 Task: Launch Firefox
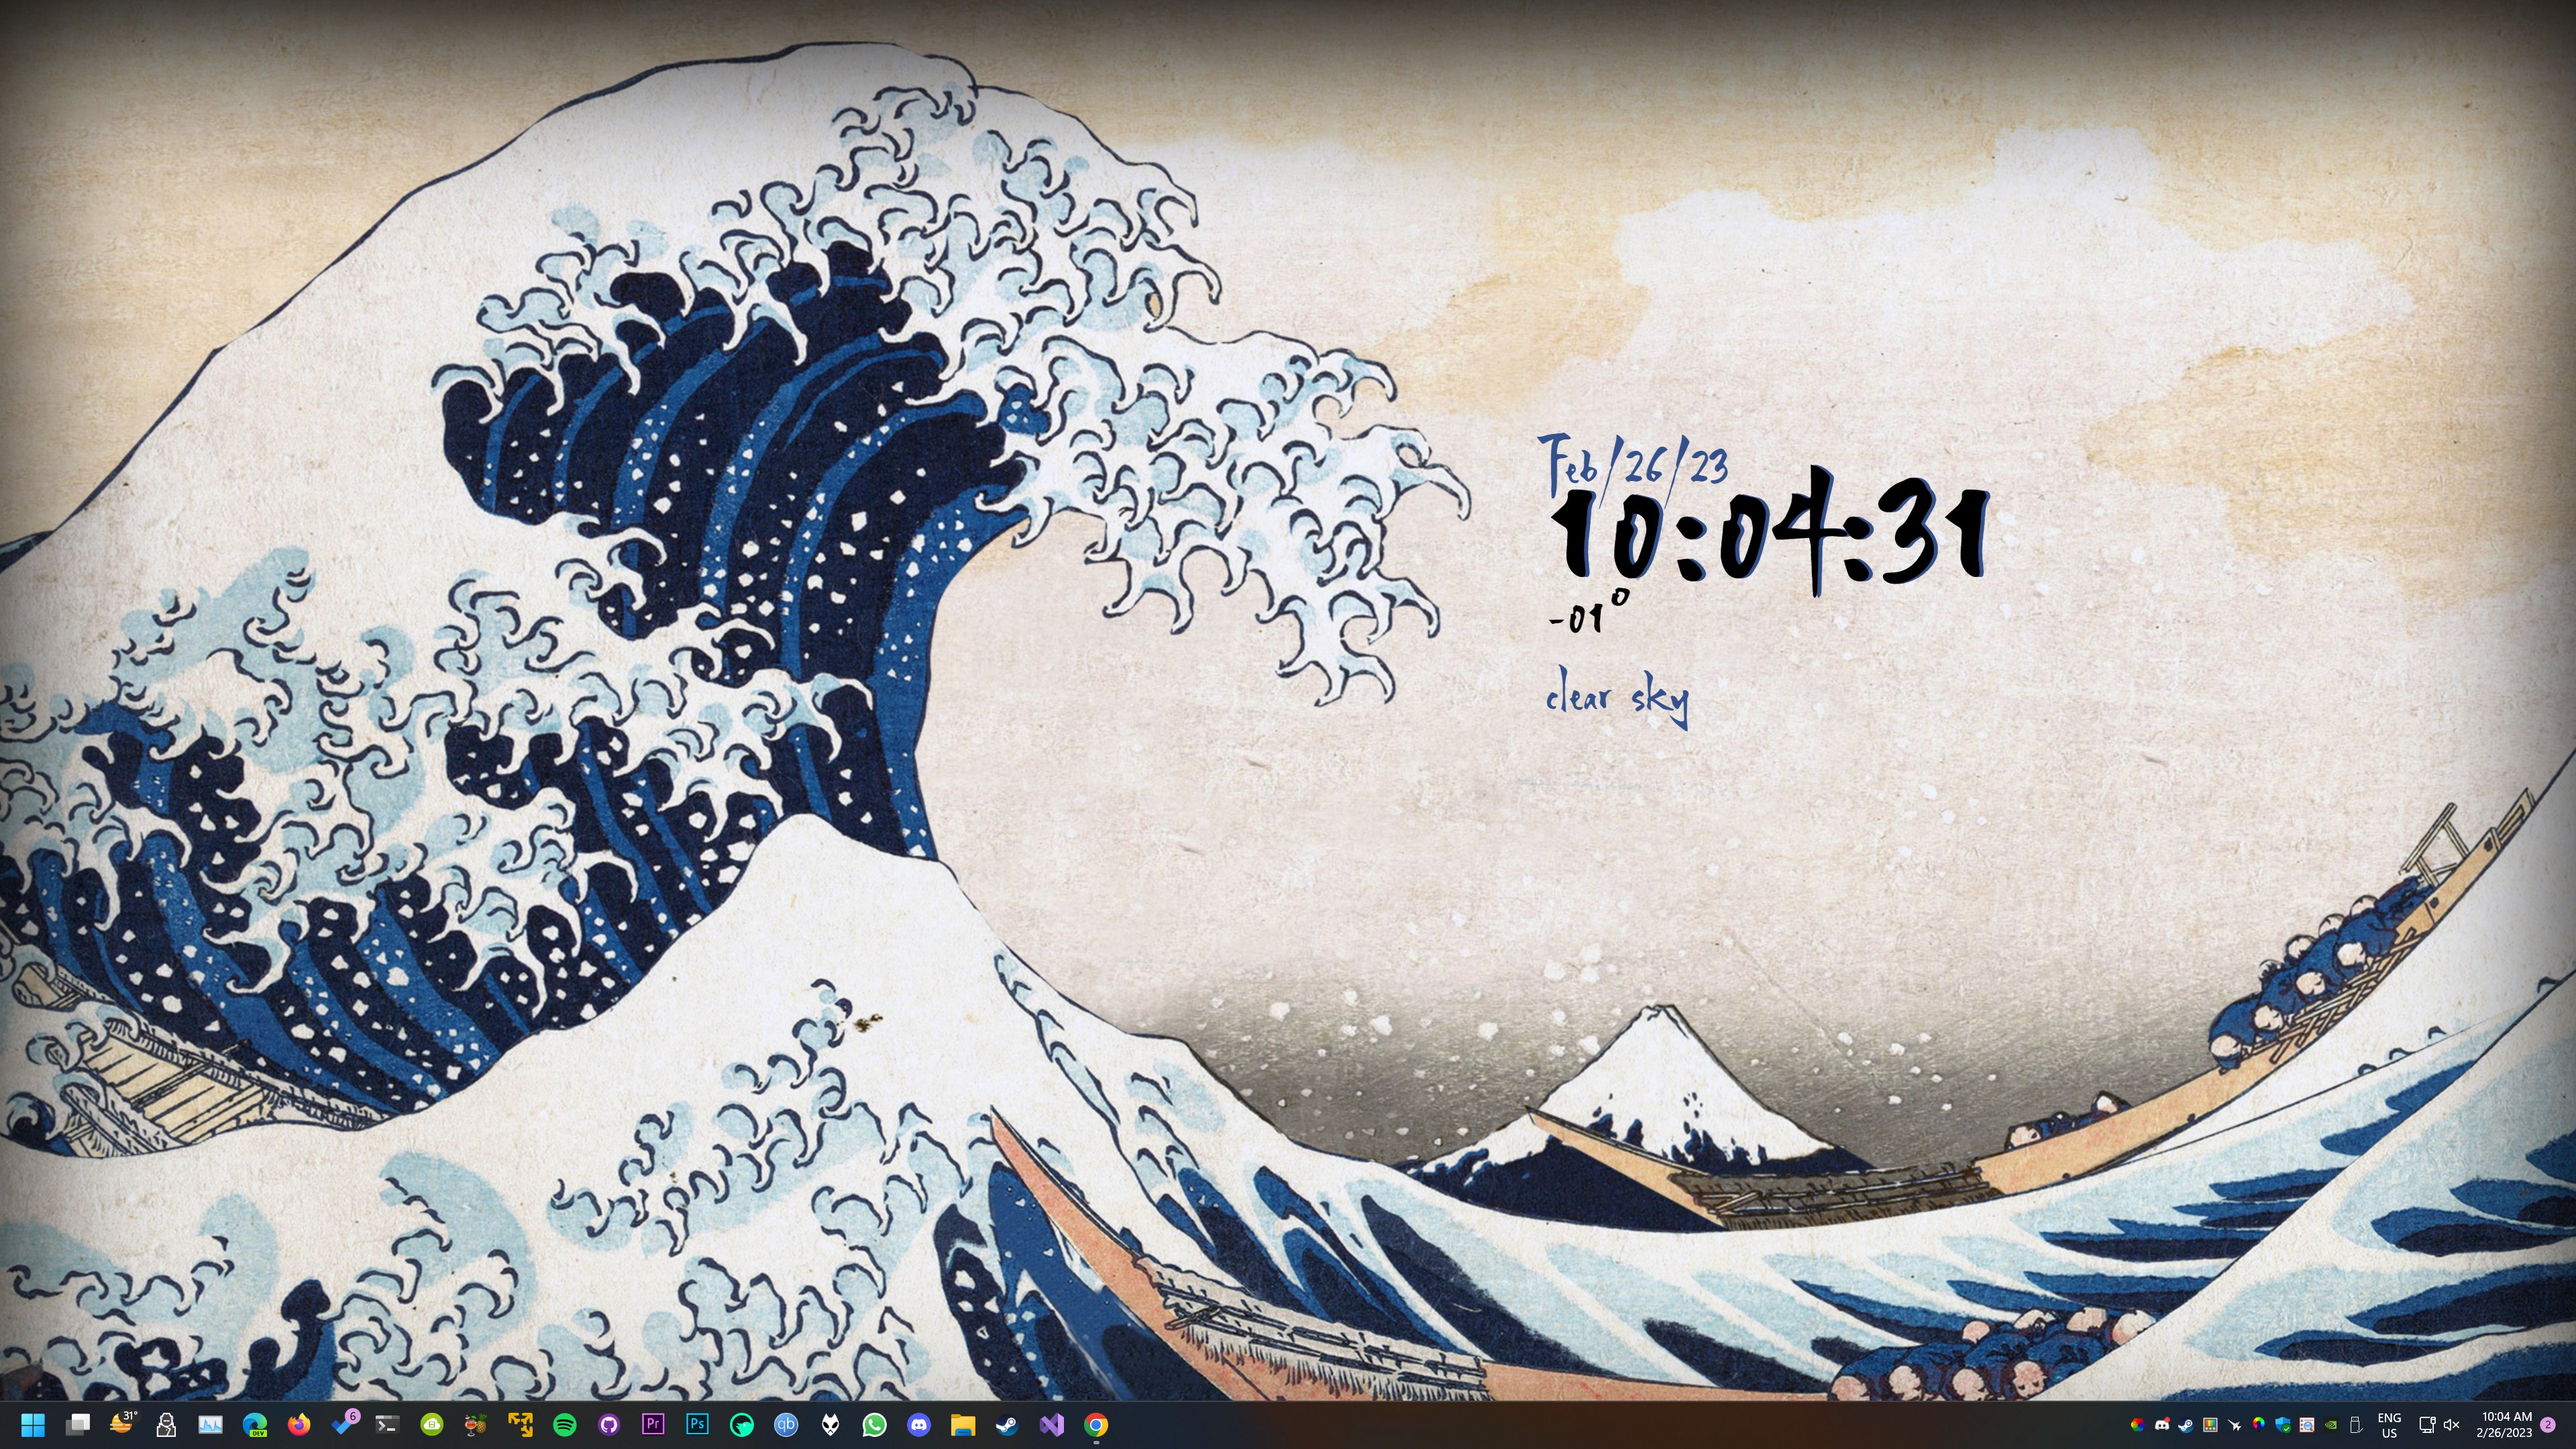point(298,1425)
